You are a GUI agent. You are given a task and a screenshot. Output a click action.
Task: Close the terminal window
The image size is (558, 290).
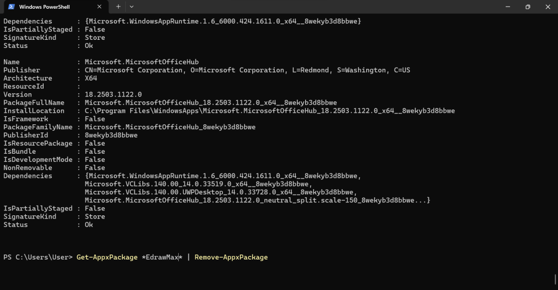548,7
